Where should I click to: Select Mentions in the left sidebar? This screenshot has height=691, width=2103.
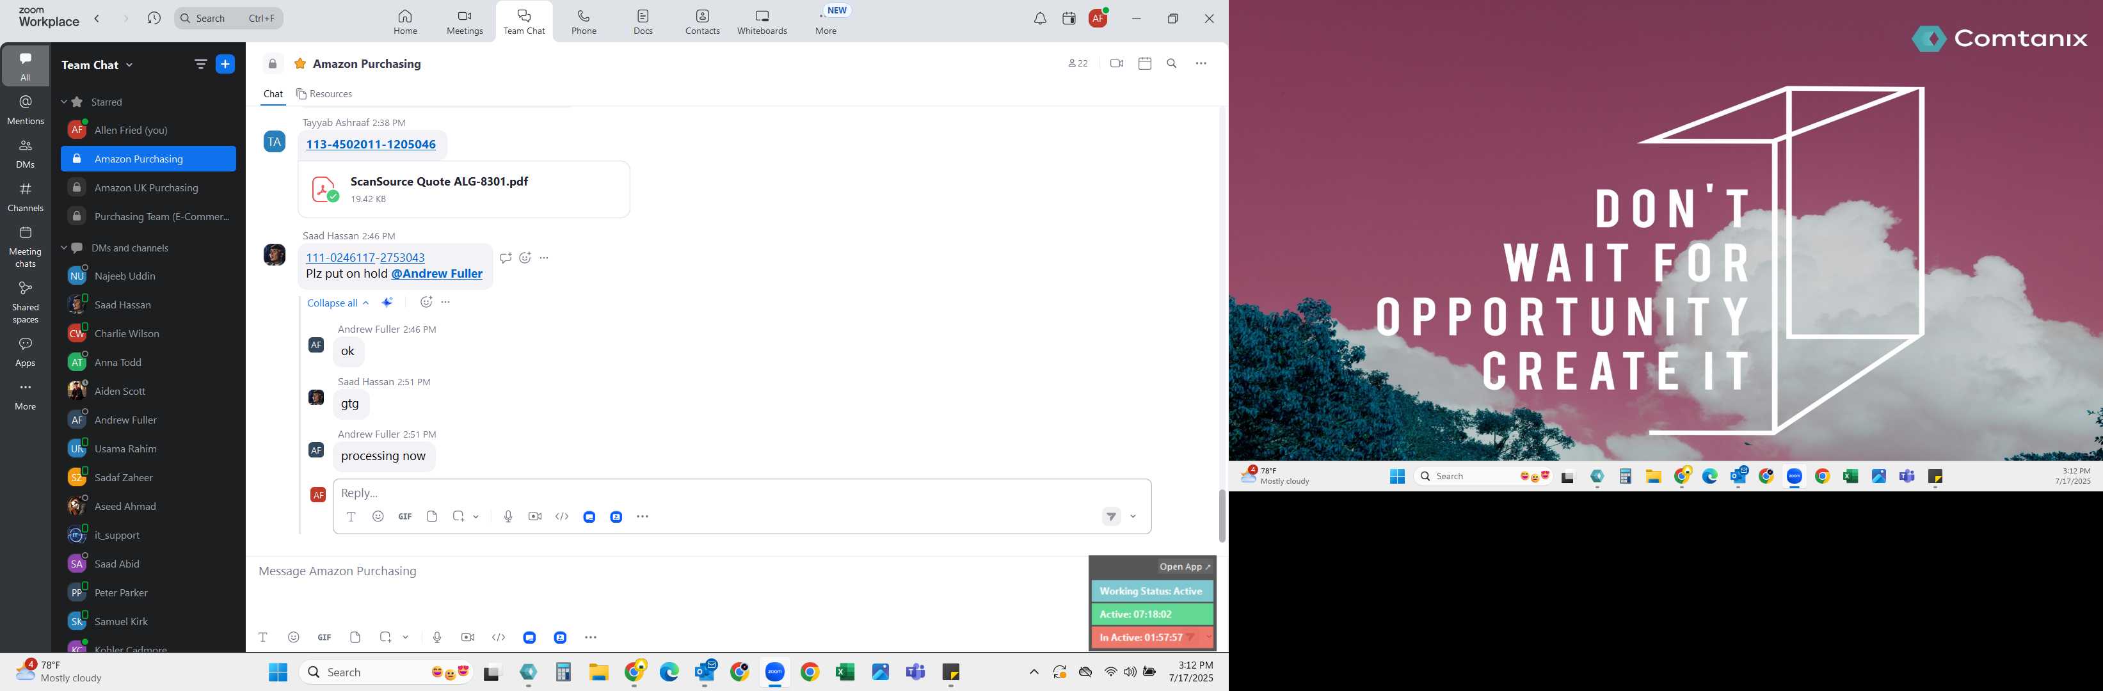click(26, 110)
